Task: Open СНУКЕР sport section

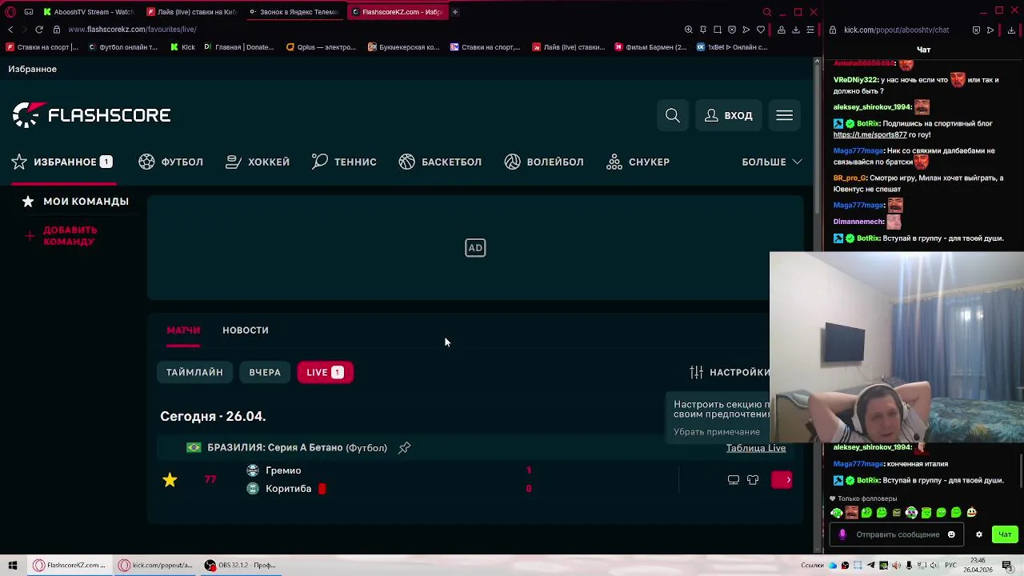Action: click(x=638, y=162)
